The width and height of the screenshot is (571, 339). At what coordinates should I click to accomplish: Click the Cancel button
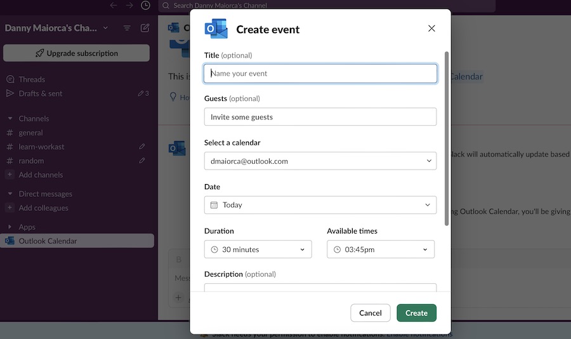(371, 313)
